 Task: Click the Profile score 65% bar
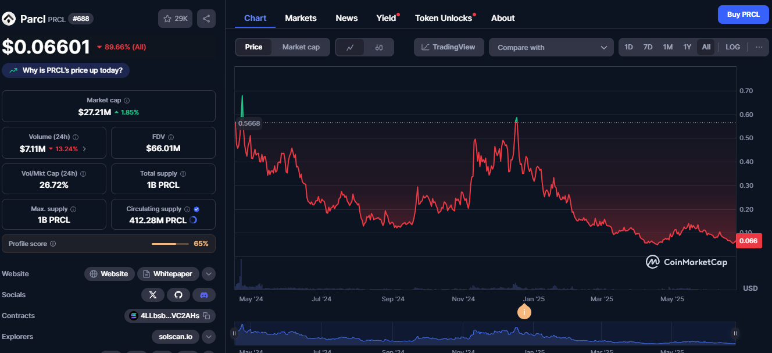[x=170, y=244]
